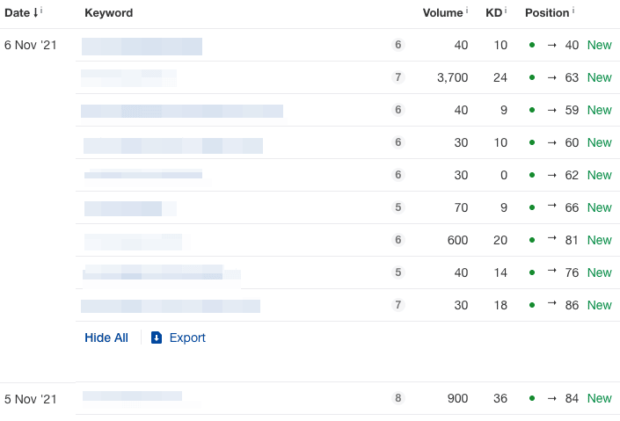Screen dimensions: 620x421
Task: Click the position value 86 in last 6 Nov row
Action: click(x=572, y=305)
